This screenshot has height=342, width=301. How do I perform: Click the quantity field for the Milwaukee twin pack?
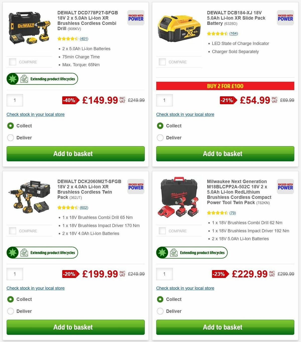point(164,274)
